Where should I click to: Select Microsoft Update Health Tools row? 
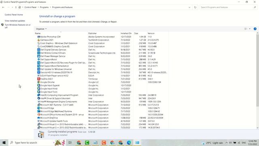[101, 121]
